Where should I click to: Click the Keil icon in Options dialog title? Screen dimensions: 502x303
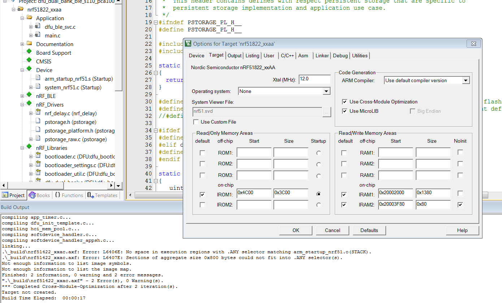click(x=188, y=44)
